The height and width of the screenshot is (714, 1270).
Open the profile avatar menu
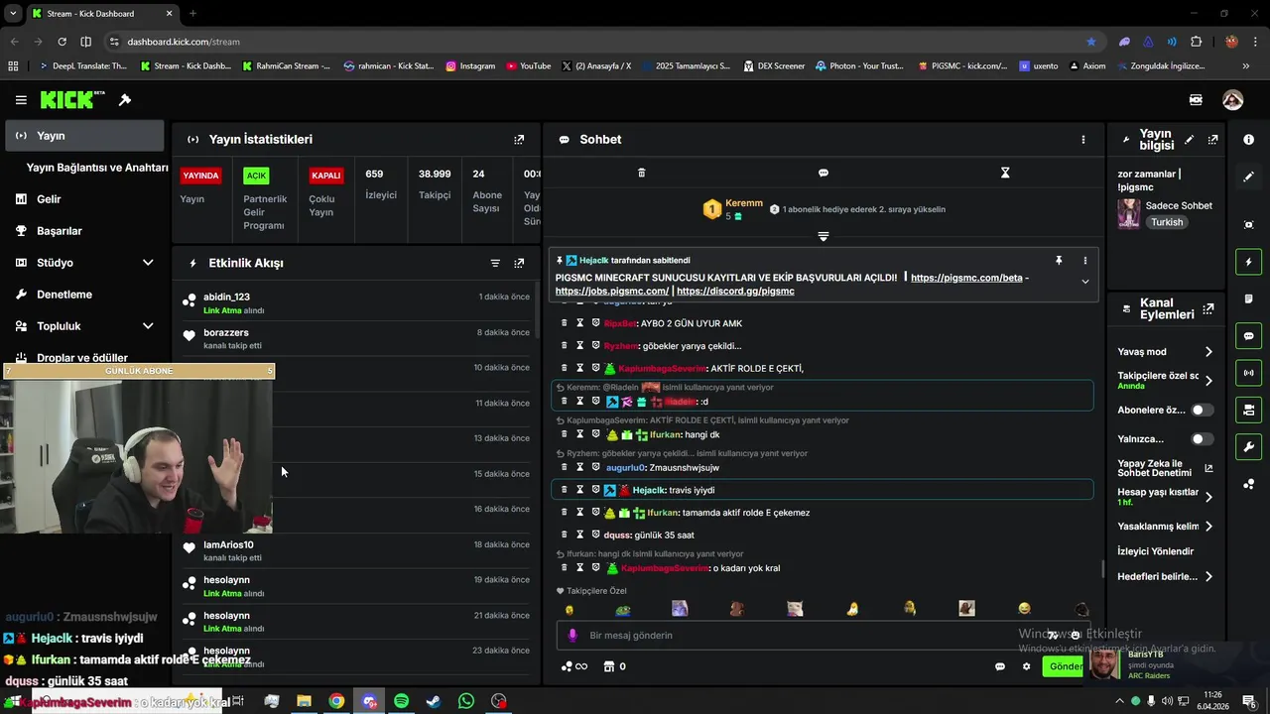(1232, 100)
